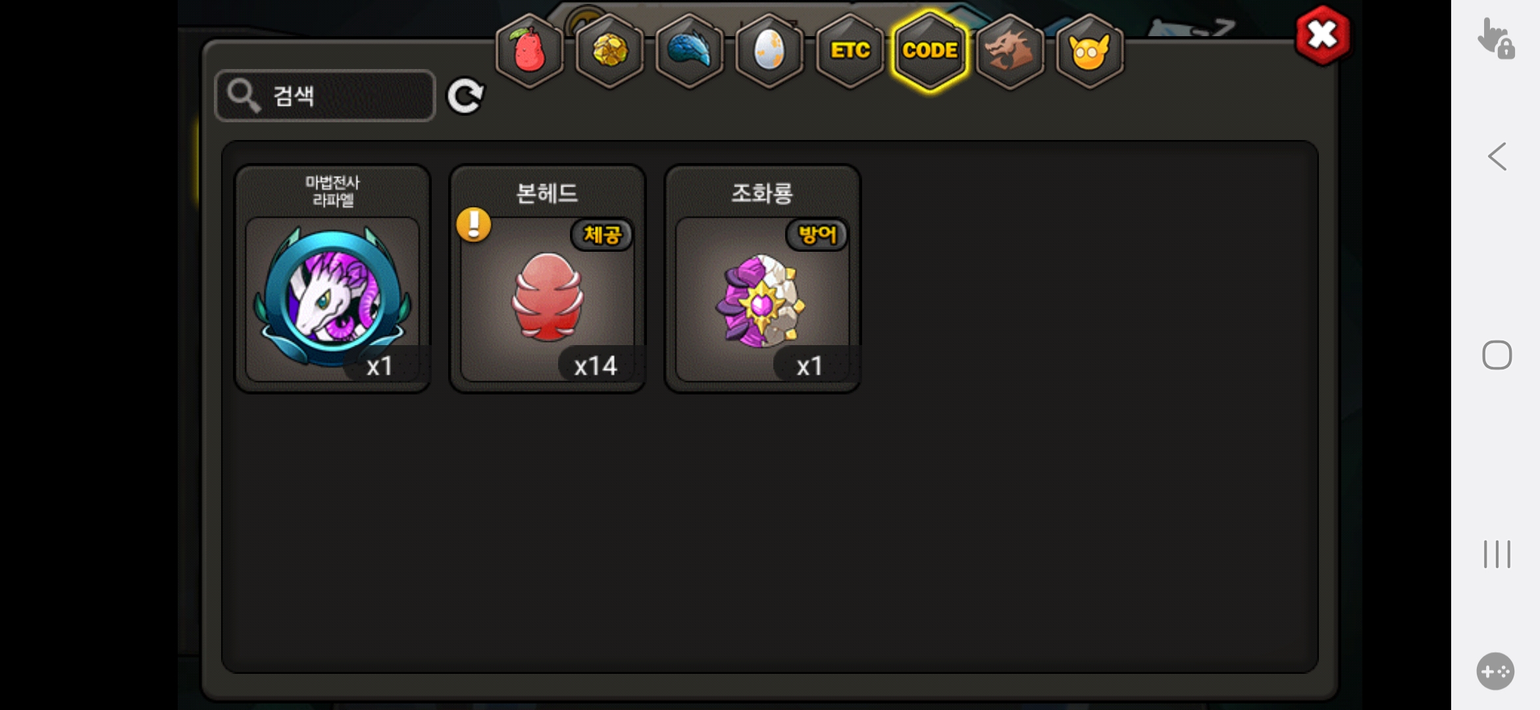Select the golden gem category tab
Viewport: 1540px width, 710px height.
click(x=610, y=51)
